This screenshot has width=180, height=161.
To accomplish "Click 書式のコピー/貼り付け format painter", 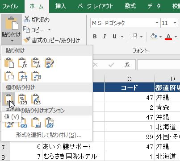I will tap(52, 40).
